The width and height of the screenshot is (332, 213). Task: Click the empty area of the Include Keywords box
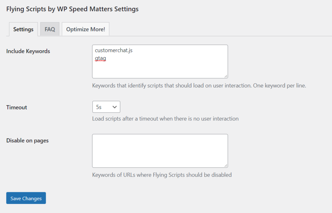(160, 69)
